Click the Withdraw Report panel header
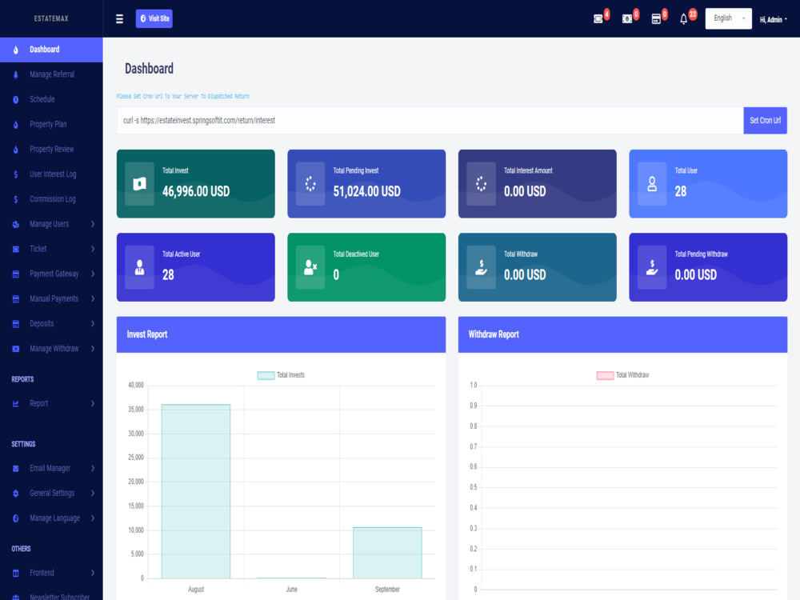This screenshot has height=600, width=800. pyautogui.click(x=622, y=334)
